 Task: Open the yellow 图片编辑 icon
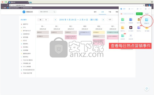pyautogui.click(x=147, y=28)
